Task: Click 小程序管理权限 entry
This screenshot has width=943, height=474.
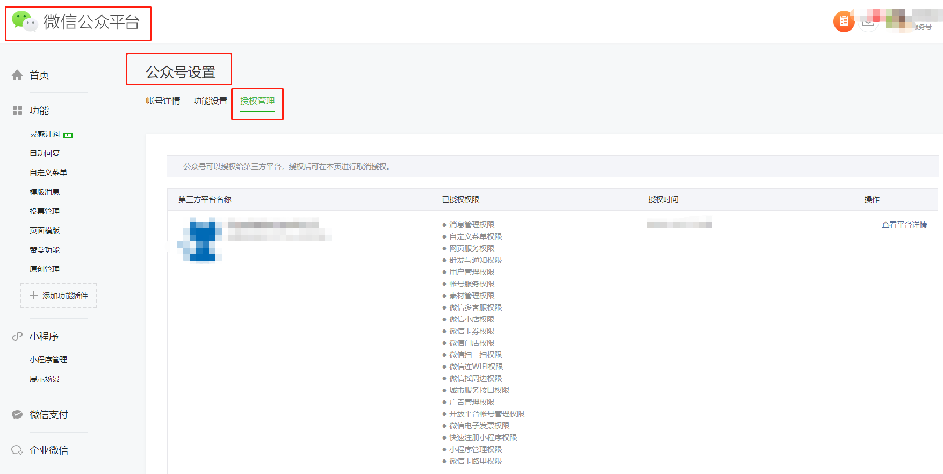Action: click(x=476, y=449)
